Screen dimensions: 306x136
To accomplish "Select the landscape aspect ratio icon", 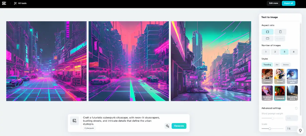I will click(x=267, y=38).
